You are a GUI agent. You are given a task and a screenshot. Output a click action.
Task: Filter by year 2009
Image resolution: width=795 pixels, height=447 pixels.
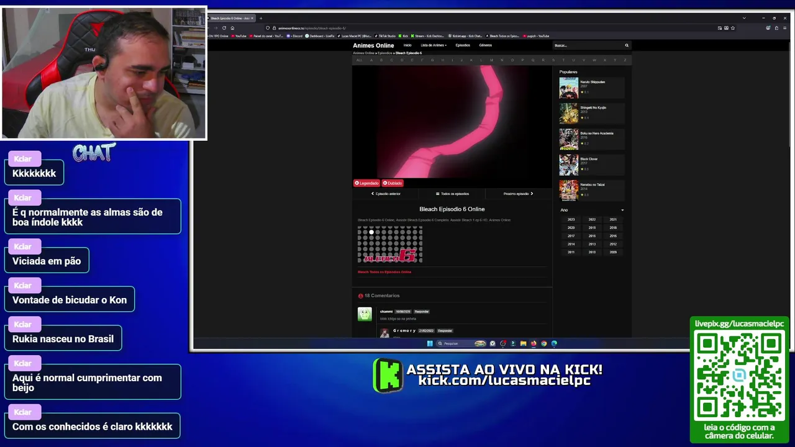click(x=613, y=252)
